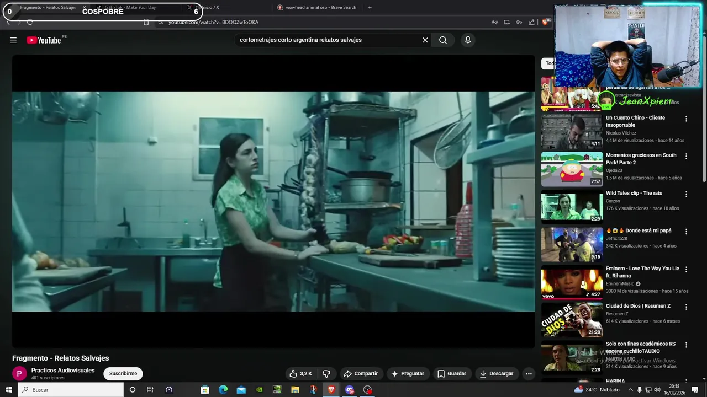Open the Compartir share dialog

[x=361, y=374]
